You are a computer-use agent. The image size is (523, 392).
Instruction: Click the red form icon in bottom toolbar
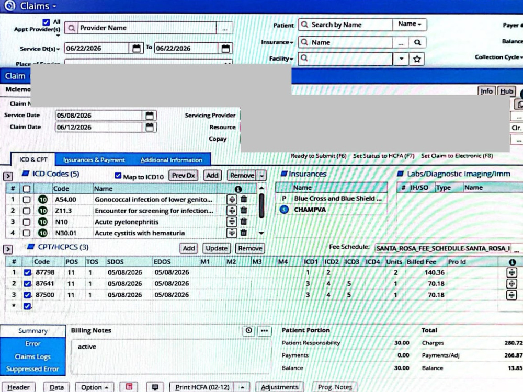[x=129, y=387]
